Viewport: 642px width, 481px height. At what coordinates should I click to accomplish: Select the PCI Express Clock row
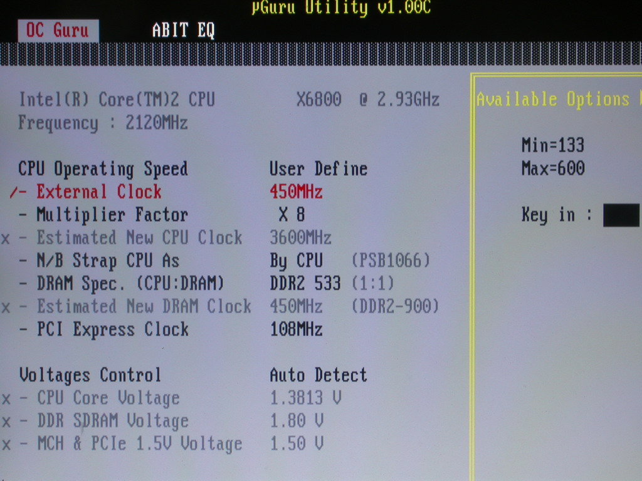click(x=113, y=329)
